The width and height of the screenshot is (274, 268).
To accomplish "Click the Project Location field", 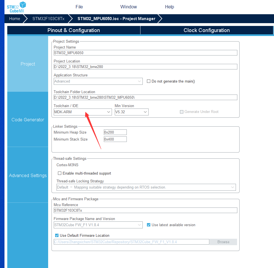I will (145, 67).
